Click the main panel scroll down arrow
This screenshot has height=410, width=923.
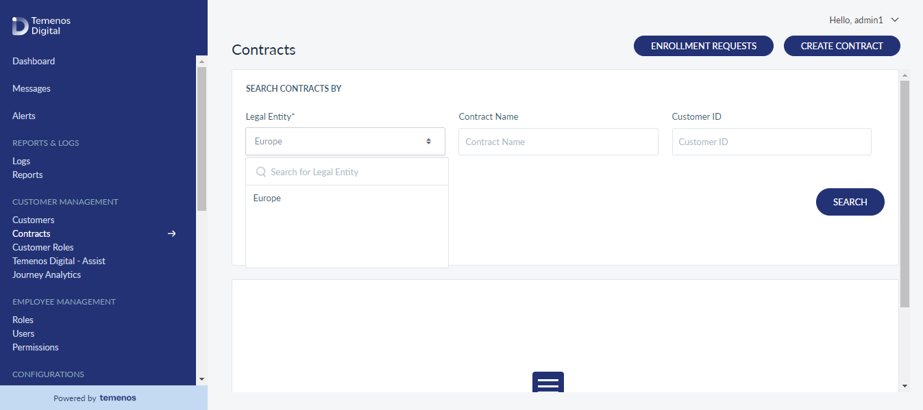click(x=904, y=386)
